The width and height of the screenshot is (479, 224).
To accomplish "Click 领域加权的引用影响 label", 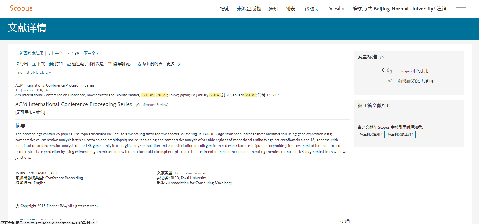I will pyautogui.click(x=416, y=81).
